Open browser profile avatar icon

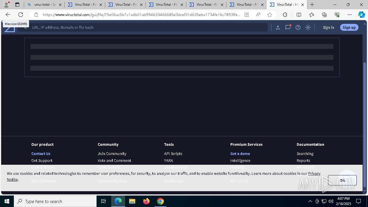coord(6,5)
